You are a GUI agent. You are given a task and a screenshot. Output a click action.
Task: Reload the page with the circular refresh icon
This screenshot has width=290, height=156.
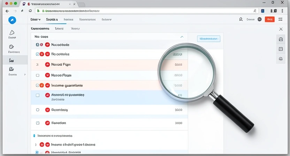click(x=30, y=11)
